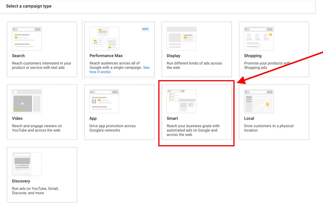Select the 'Local' campaign title
The height and width of the screenshot is (205, 323).
[x=249, y=118]
